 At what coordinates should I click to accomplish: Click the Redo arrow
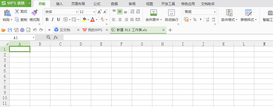click(x=41, y=30)
